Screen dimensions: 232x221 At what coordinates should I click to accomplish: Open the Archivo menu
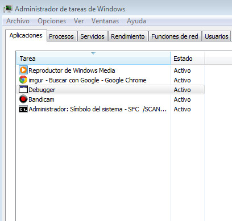click(18, 21)
